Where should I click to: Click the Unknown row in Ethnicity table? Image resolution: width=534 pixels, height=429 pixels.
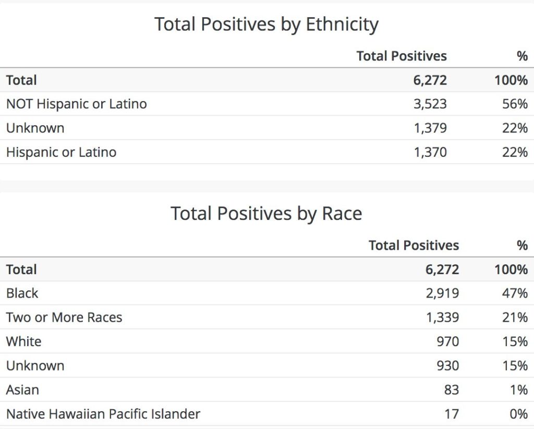[267, 128]
